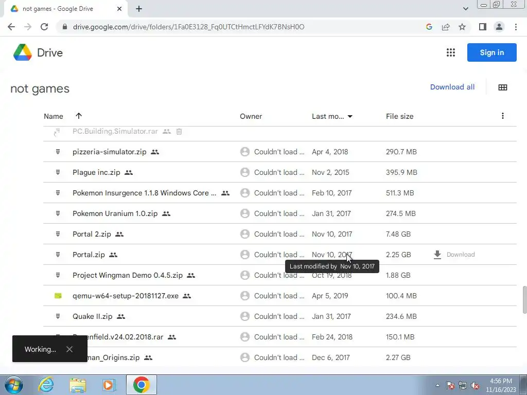Open the Last modified column dropdown

click(350, 117)
